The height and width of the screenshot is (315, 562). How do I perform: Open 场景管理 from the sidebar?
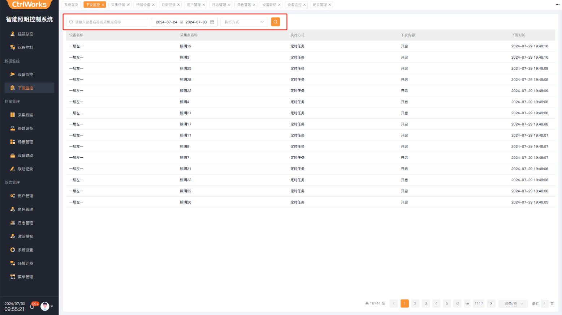25,142
